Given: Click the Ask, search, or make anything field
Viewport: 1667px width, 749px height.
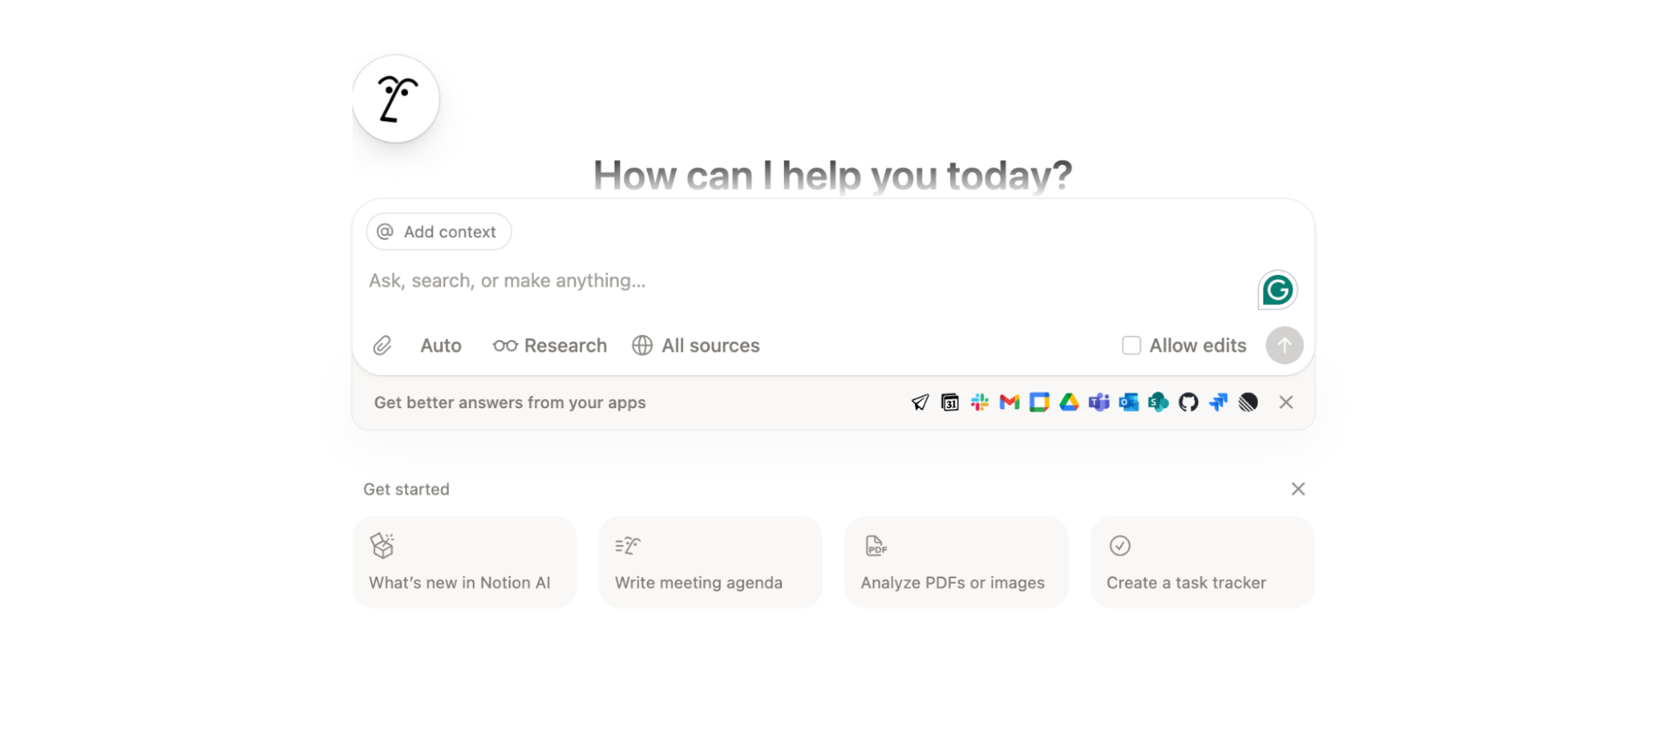Looking at the screenshot, I should pyautogui.click(x=751, y=281).
